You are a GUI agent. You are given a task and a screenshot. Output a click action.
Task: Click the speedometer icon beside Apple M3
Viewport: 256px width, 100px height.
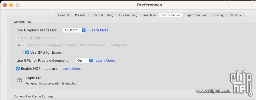(x=19, y=80)
